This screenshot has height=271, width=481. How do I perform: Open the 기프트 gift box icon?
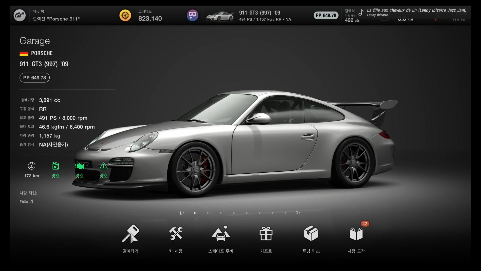266,234
